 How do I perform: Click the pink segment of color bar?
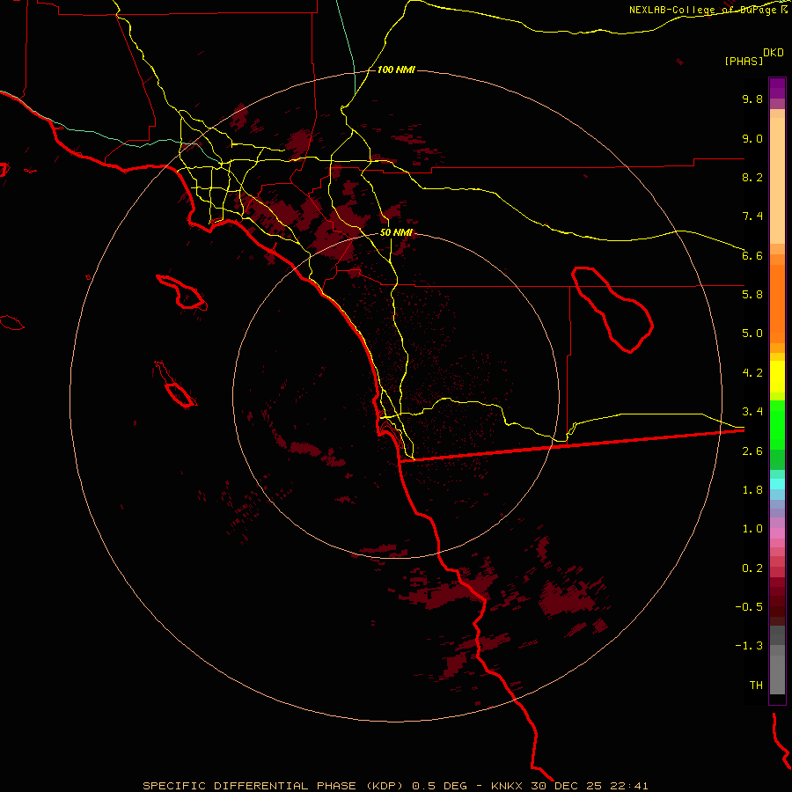point(777,533)
